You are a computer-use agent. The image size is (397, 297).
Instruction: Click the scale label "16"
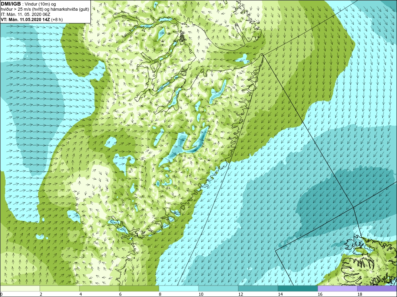(320, 294)
